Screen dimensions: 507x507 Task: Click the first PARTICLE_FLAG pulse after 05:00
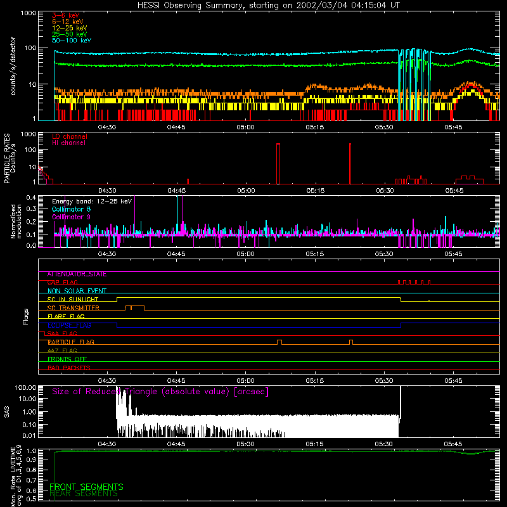click(x=279, y=342)
